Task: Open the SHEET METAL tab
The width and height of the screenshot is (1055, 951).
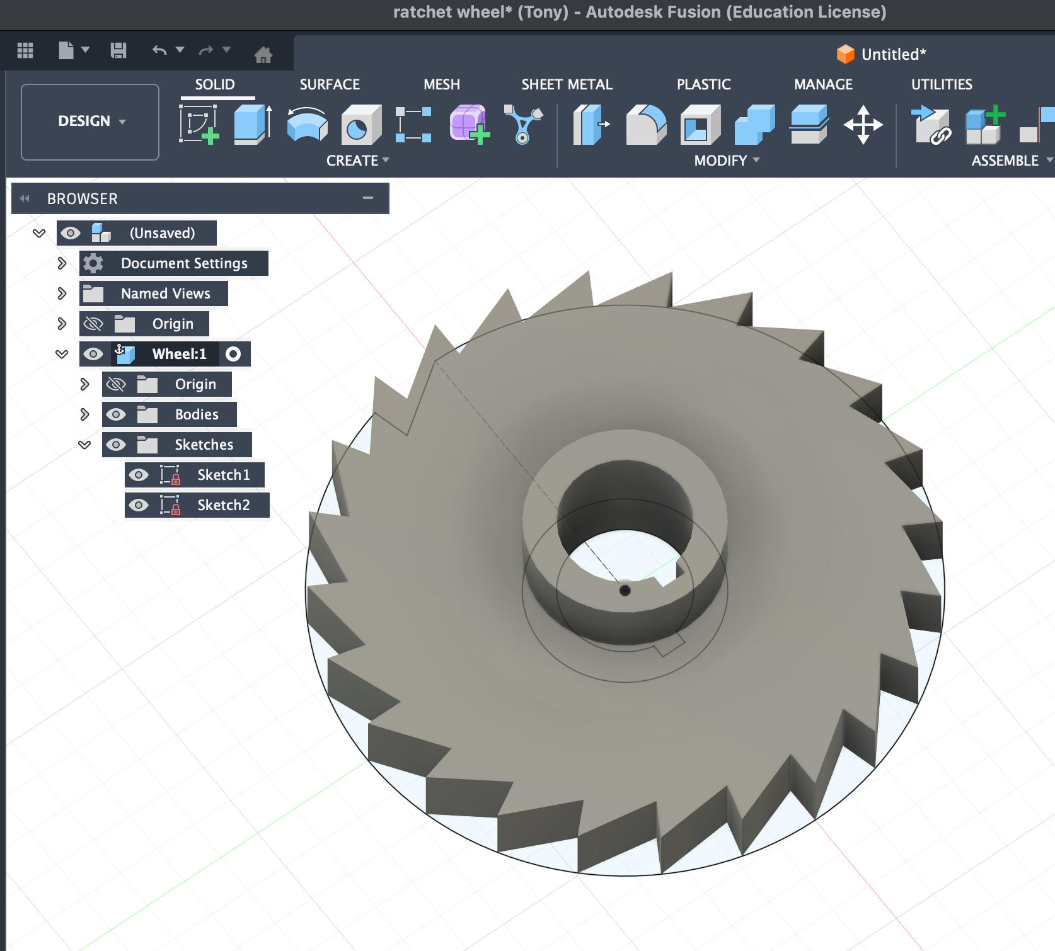Action: tap(566, 84)
